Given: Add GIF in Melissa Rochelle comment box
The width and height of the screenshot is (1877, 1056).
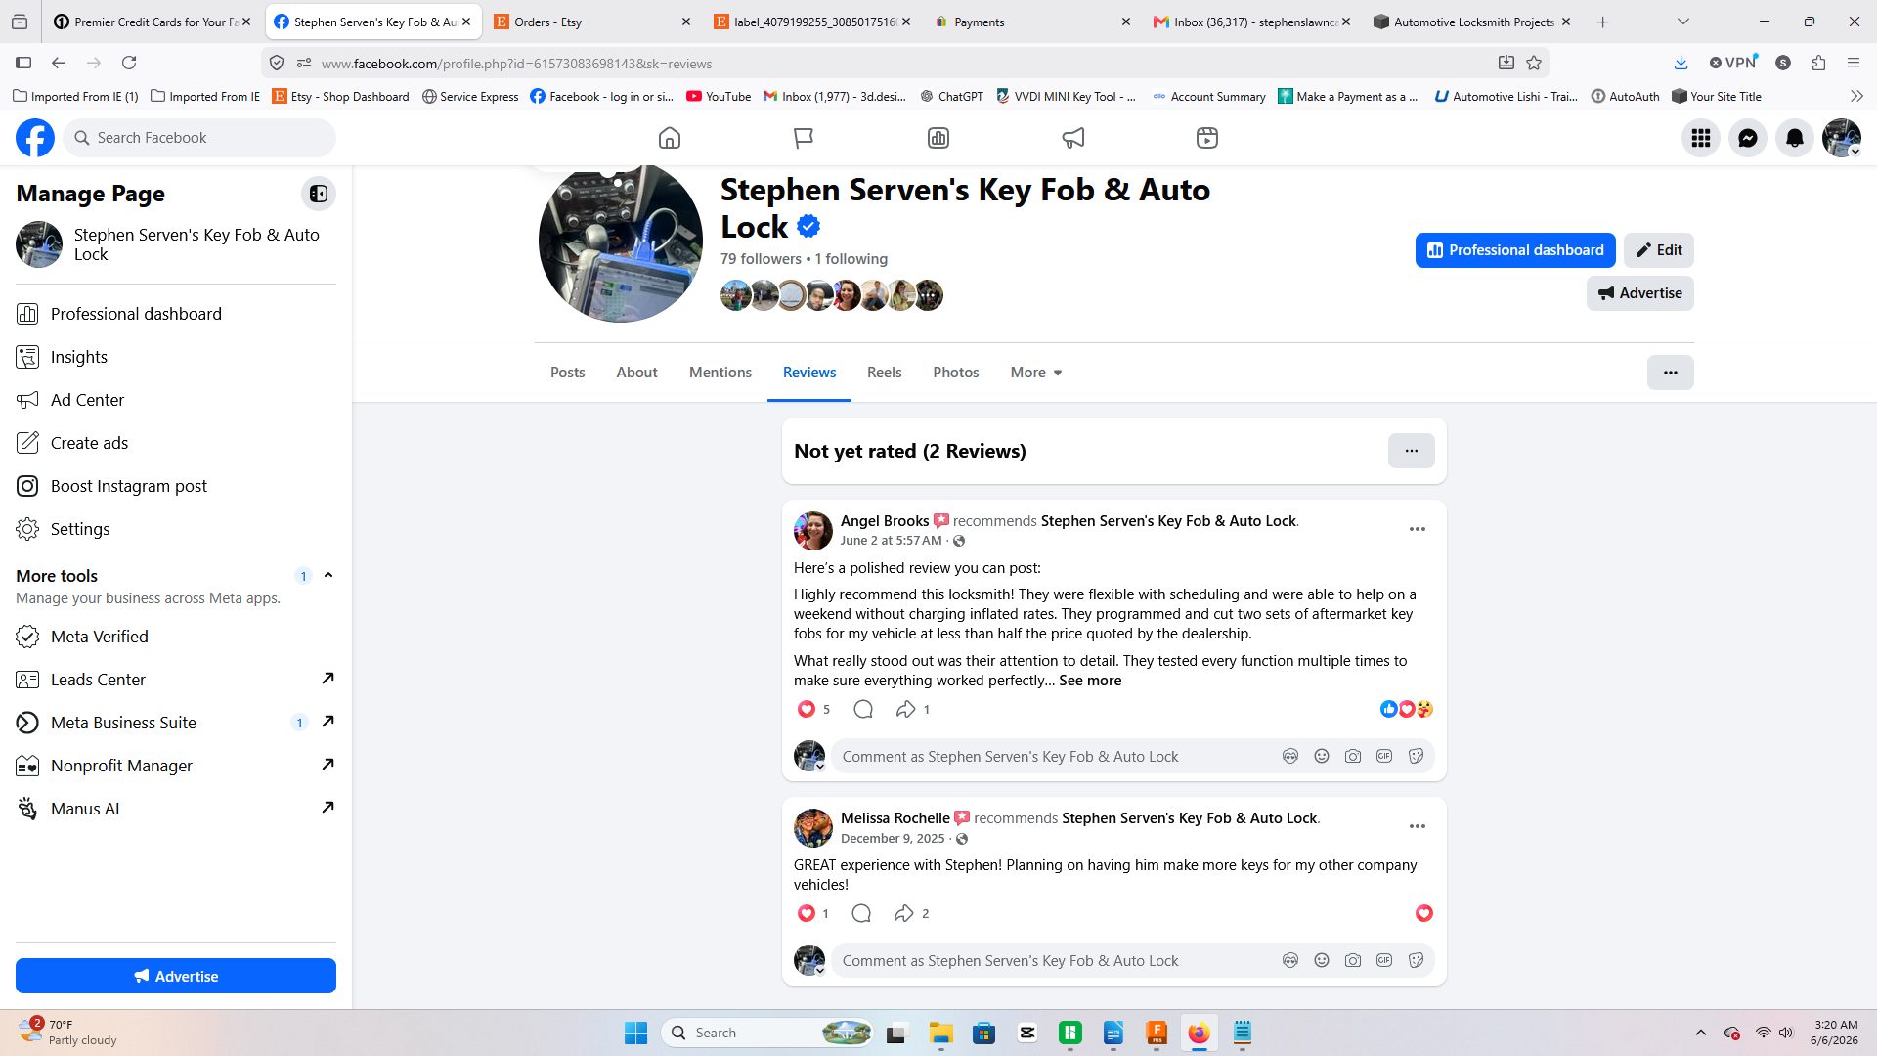Looking at the screenshot, I should click(x=1384, y=960).
